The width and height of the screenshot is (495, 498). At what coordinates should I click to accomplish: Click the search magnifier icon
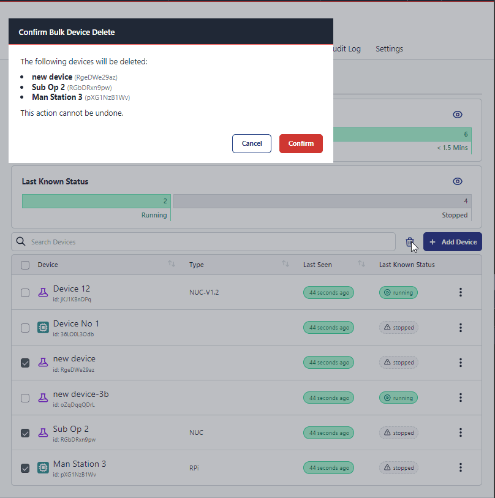pos(21,241)
